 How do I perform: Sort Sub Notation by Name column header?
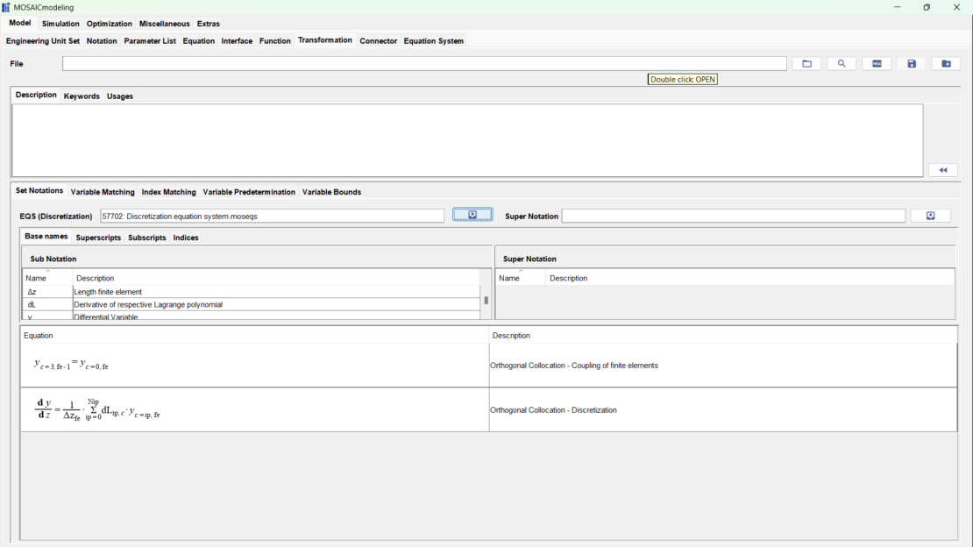coord(47,278)
